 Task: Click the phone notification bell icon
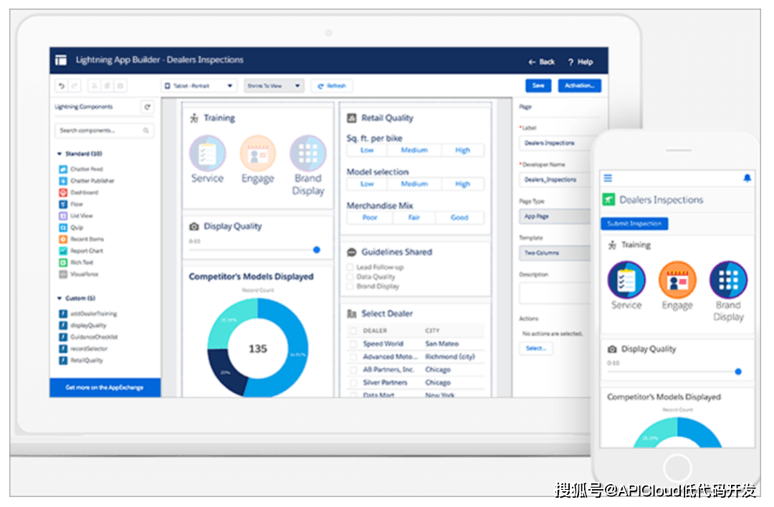coord(747,178)
